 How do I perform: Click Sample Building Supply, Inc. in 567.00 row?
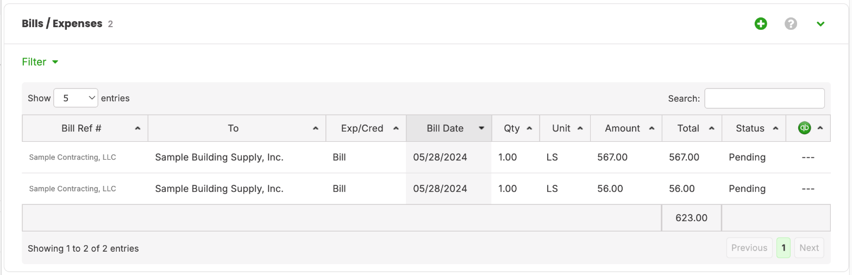220,157
